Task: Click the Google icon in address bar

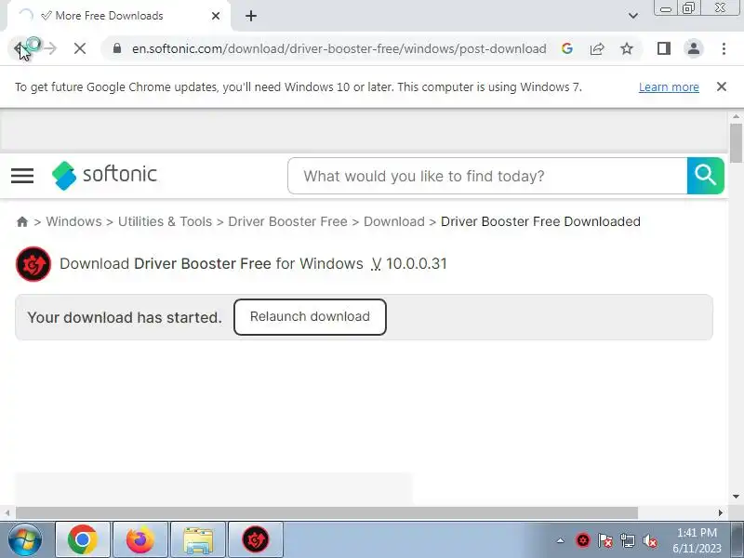Action: coord(567,48)
